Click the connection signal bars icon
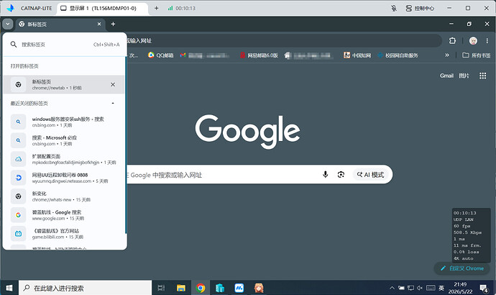This screenshot has height=295, width=496. tap(170, 8)
